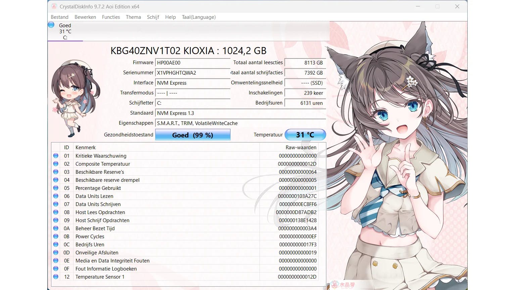515x290 pixels.
Task: Open the Functies menu
Action: point(111,17)
